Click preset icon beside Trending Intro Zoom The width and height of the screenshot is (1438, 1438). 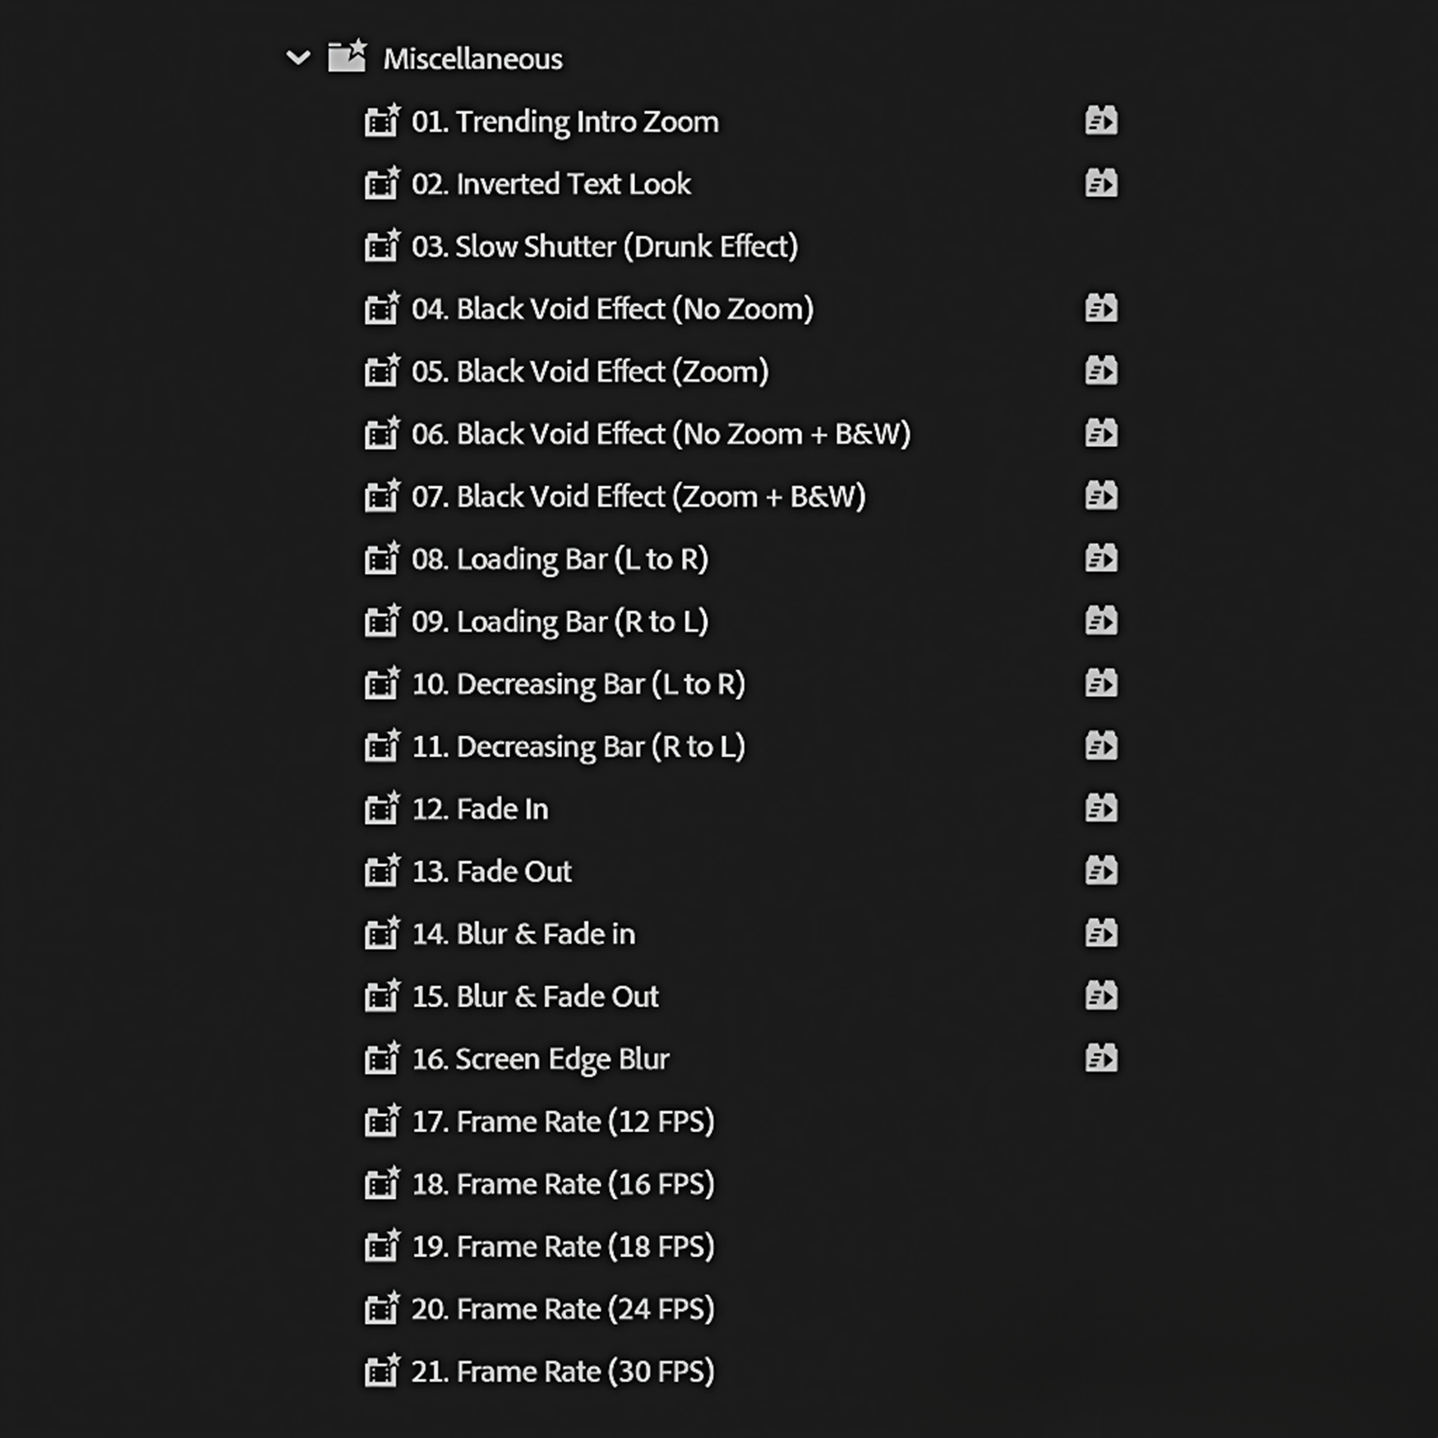[x=382, y=122]
